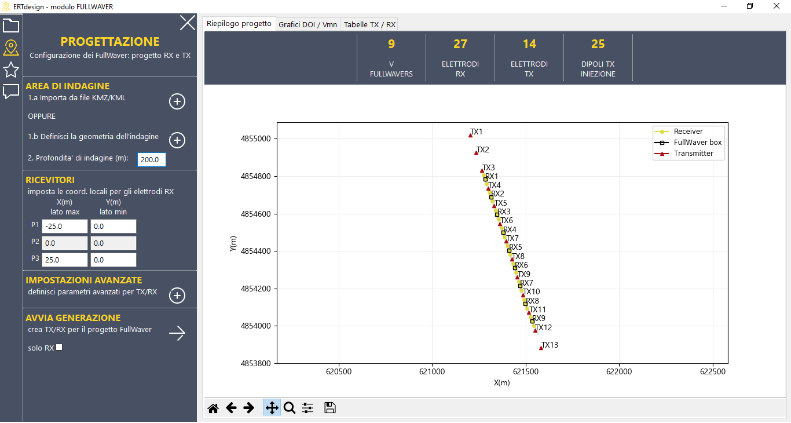Click the X(m) axis label

pos(501,383)
